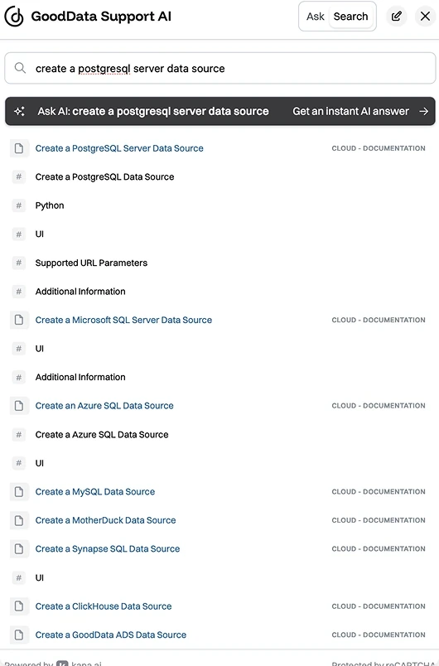The image size is (439, 666).
Task: Click document icon beside Create a MySQL Data Source
Action: [19, 492]
